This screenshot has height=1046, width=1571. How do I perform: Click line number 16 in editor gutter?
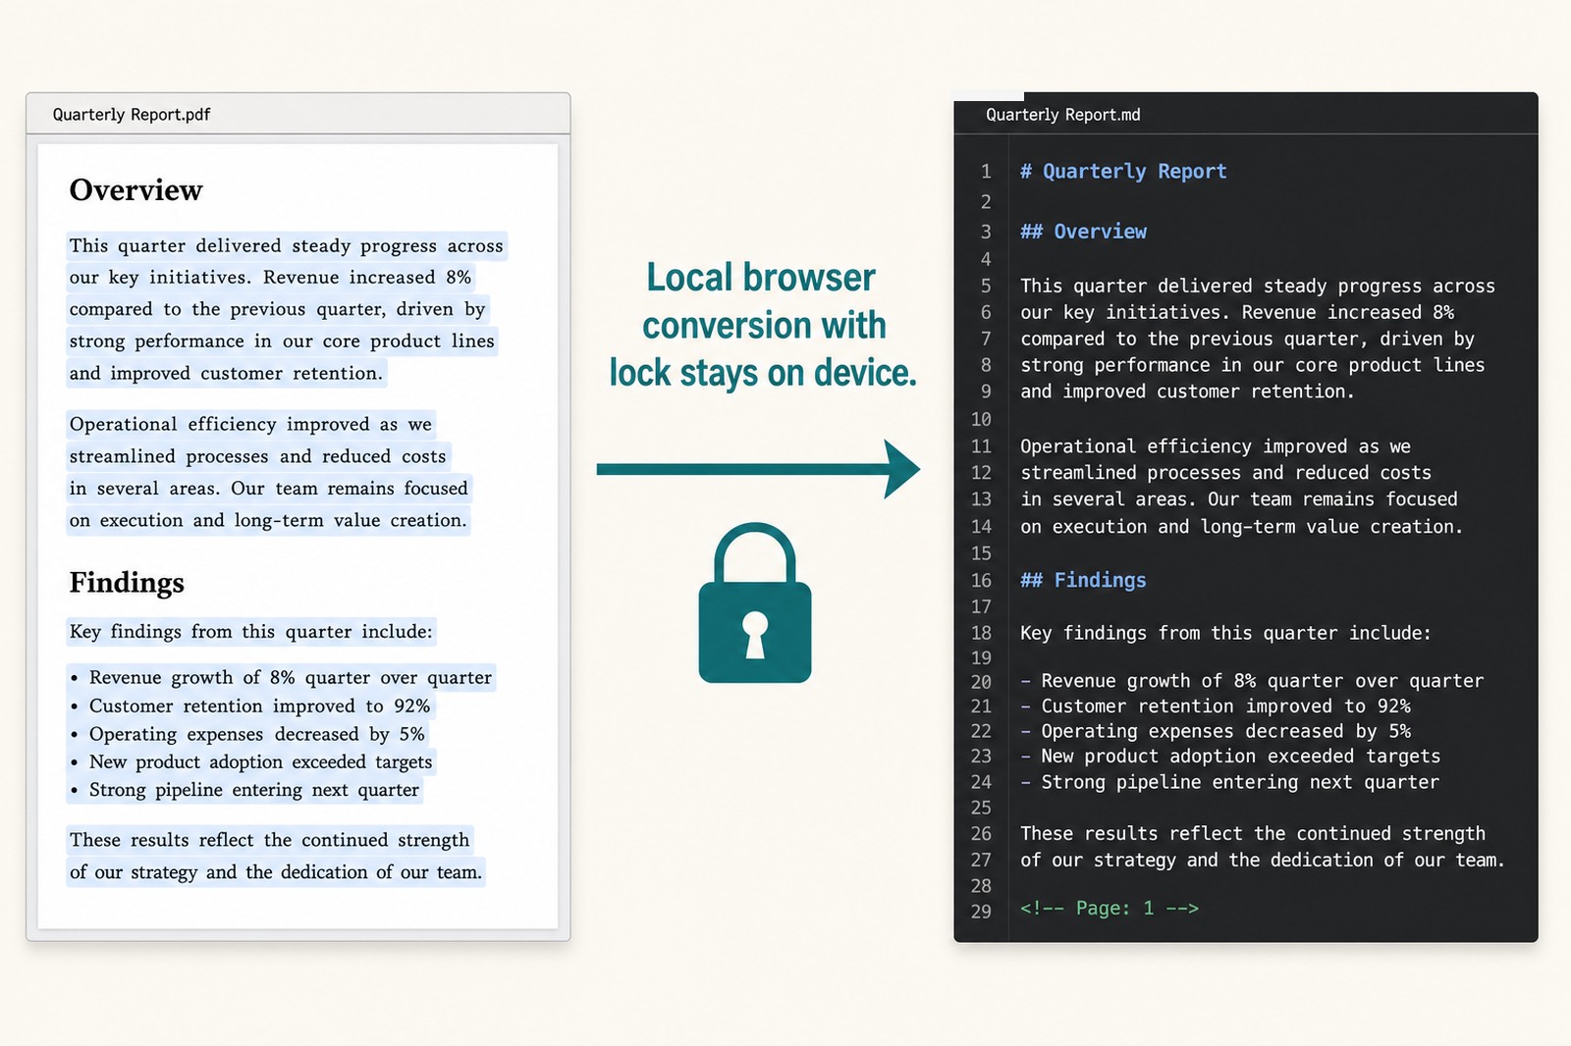click(981, 580)
